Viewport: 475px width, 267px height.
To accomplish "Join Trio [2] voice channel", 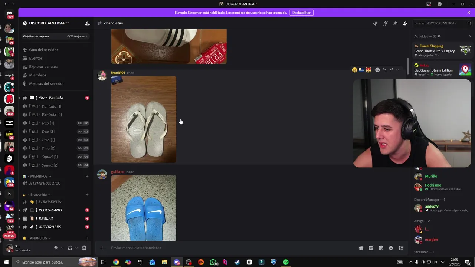I will pyautogui.click(x=55, y=148).
